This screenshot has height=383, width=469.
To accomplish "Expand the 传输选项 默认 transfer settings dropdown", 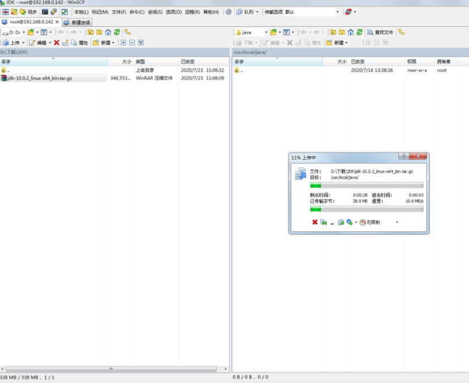I will click(337, 12).
